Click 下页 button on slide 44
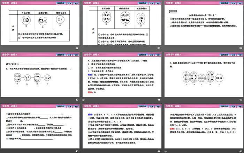The image size is (244, 153). (158, 107)
